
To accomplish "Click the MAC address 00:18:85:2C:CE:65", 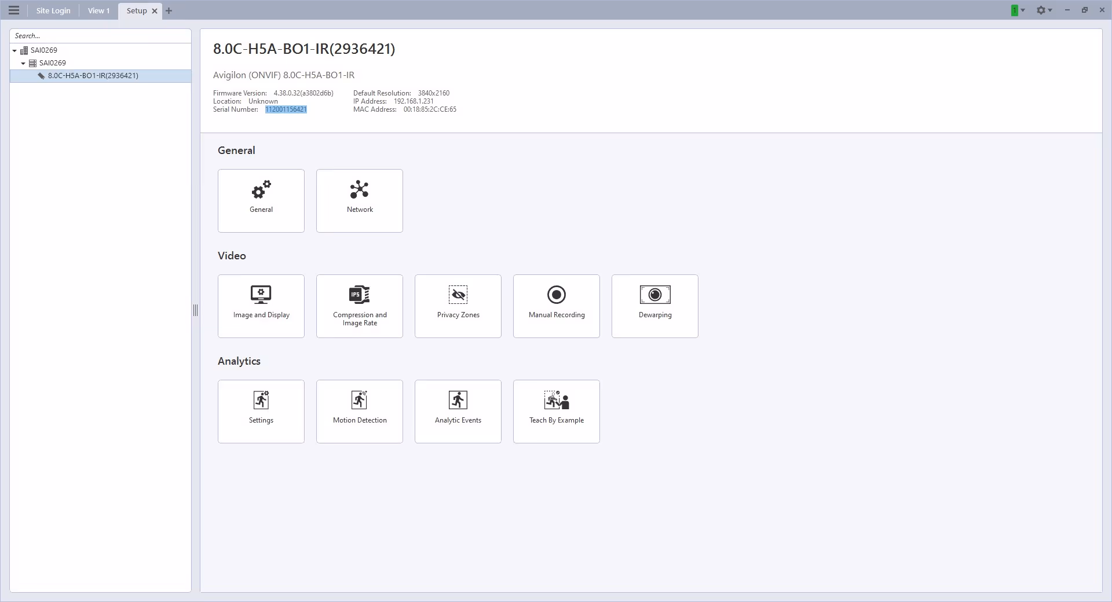I will [430, 109].
